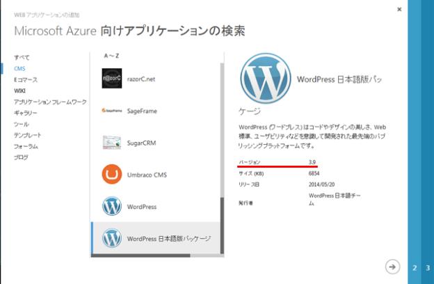
Task: Choose WordPress from the app list
Action: point(156,207)
